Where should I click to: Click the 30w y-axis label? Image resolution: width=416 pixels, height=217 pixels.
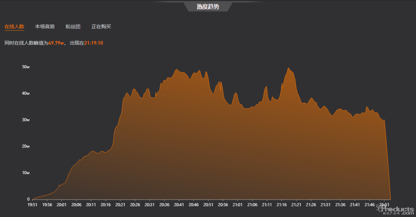(x=26, y=120)
